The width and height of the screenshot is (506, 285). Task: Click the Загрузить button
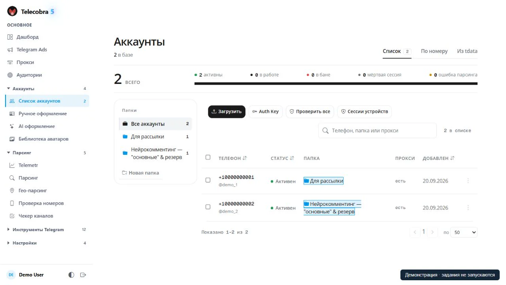pyautogui.click(x=227, y=112)
